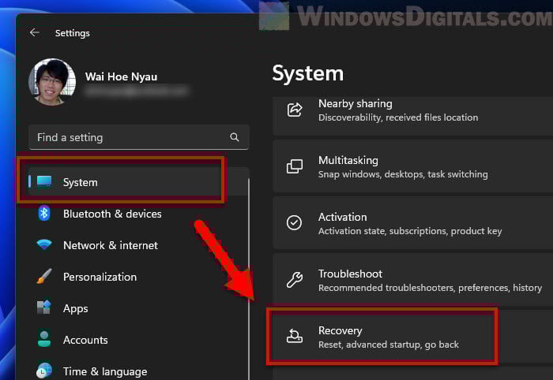Select System in the sidebar
The image size is (553, 380).
[138, 182]
